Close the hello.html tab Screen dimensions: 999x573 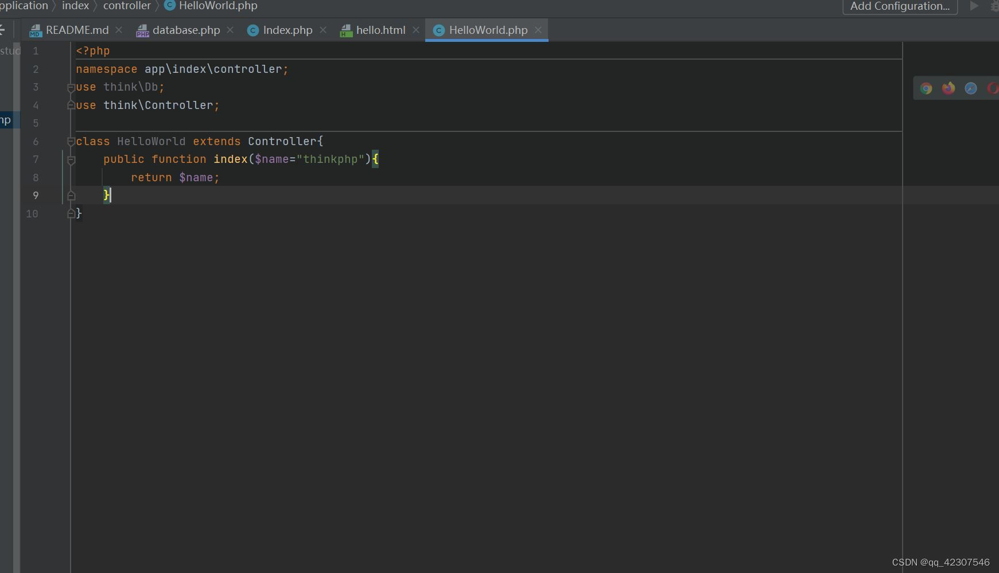(416, 30)
